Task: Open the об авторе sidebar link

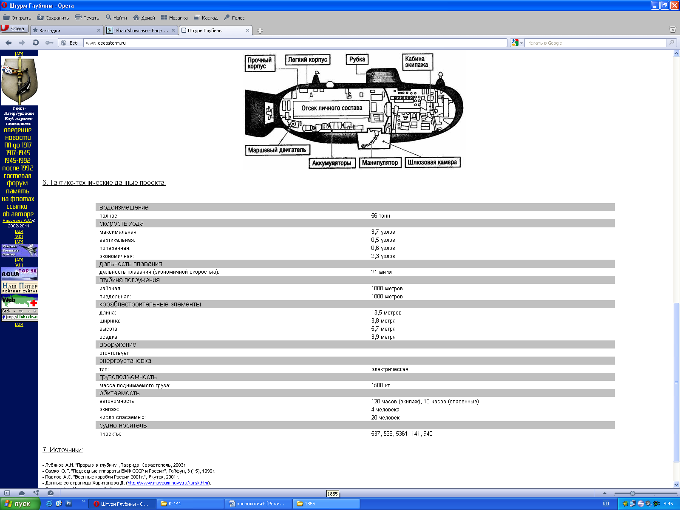Action: tap(18, 214)
